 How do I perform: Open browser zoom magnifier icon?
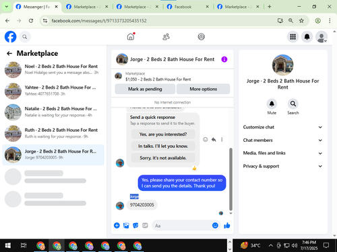pyautogui.click(x=290, y=21)
